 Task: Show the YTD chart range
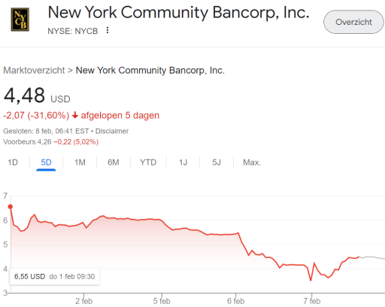[148, 163]
